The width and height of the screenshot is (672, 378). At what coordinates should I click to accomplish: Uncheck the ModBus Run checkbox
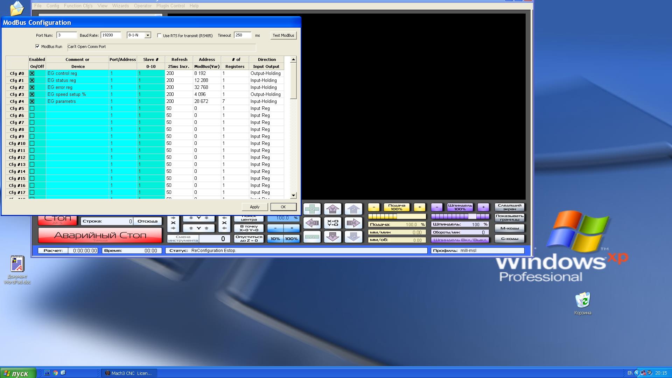37,46
